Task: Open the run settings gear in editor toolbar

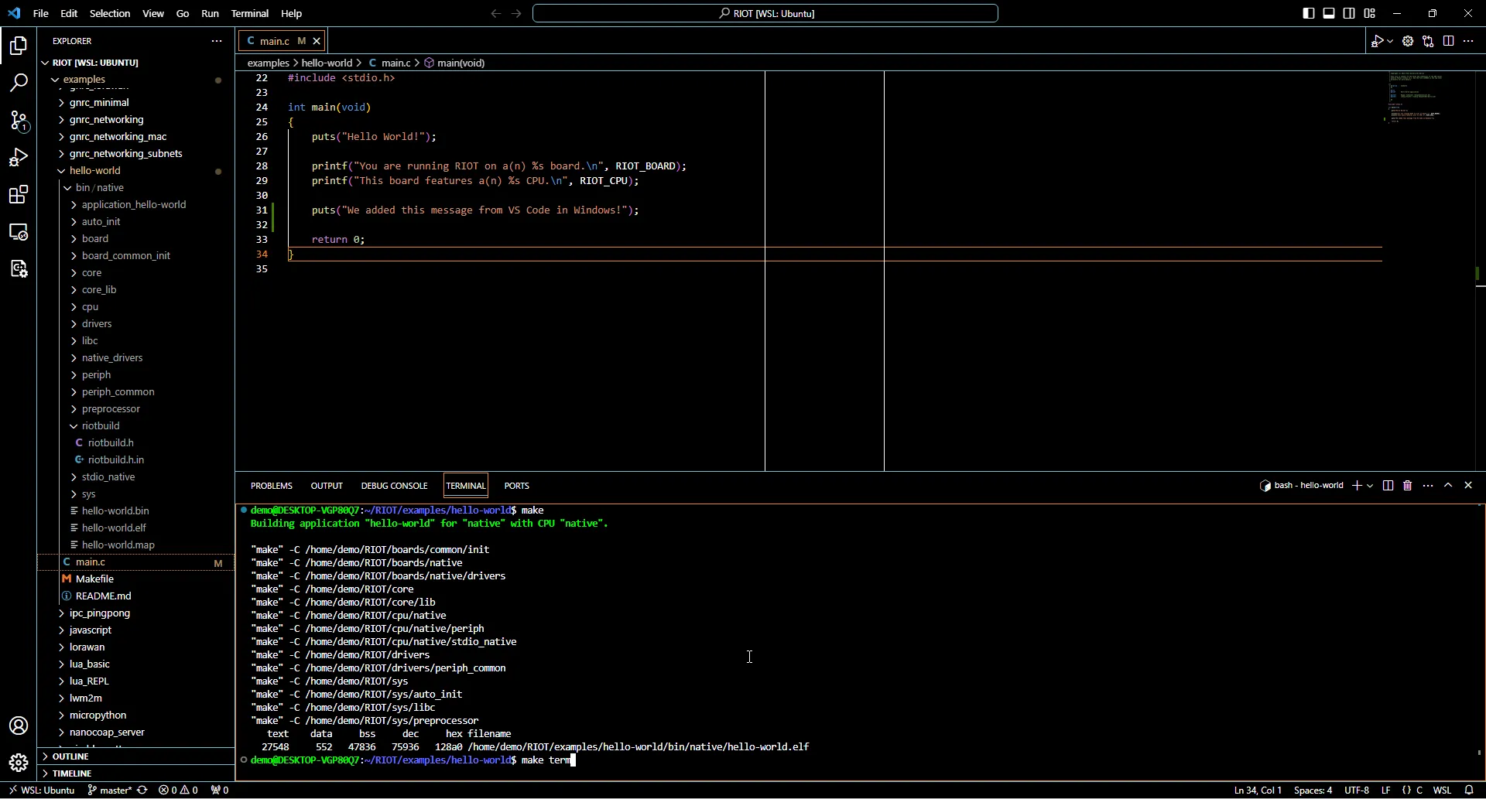Action: [1409, 41]
